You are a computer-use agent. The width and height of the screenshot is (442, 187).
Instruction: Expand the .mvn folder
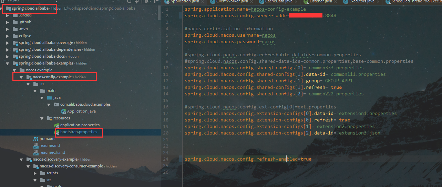click(8, 29)
